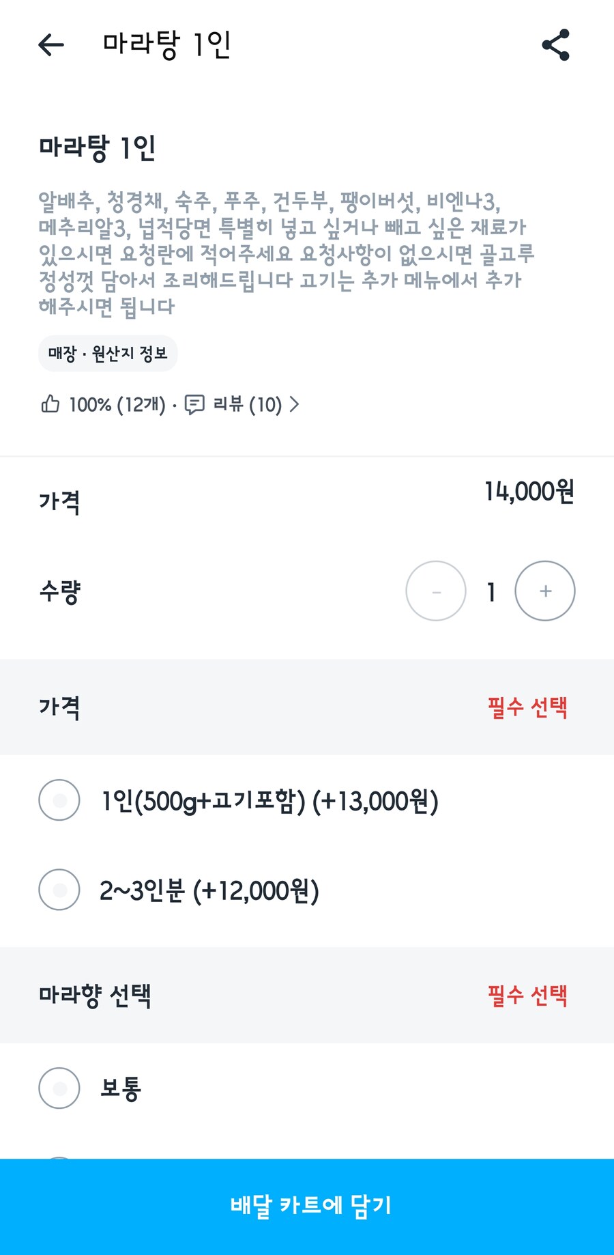The image size is (614, 1255).
Task: Tap the 마라향 선택 section header
Action: [x=95, y=996]
